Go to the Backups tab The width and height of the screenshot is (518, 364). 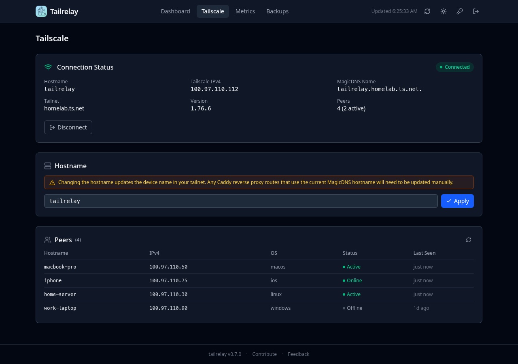[277, 11]
